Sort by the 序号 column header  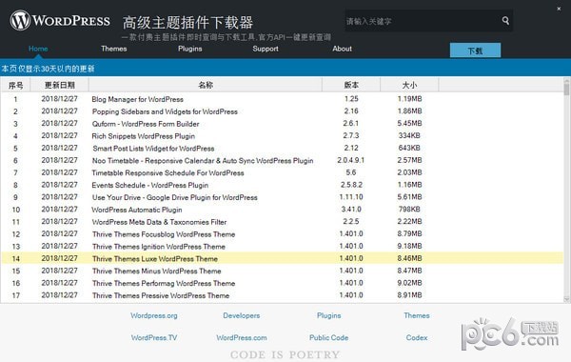pyautogui.click(x=15, y=85)
